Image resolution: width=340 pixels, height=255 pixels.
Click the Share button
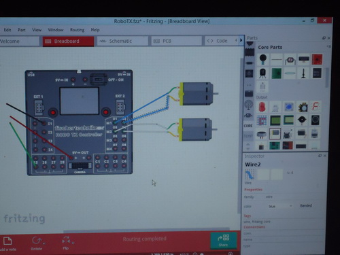pos(223,241)
